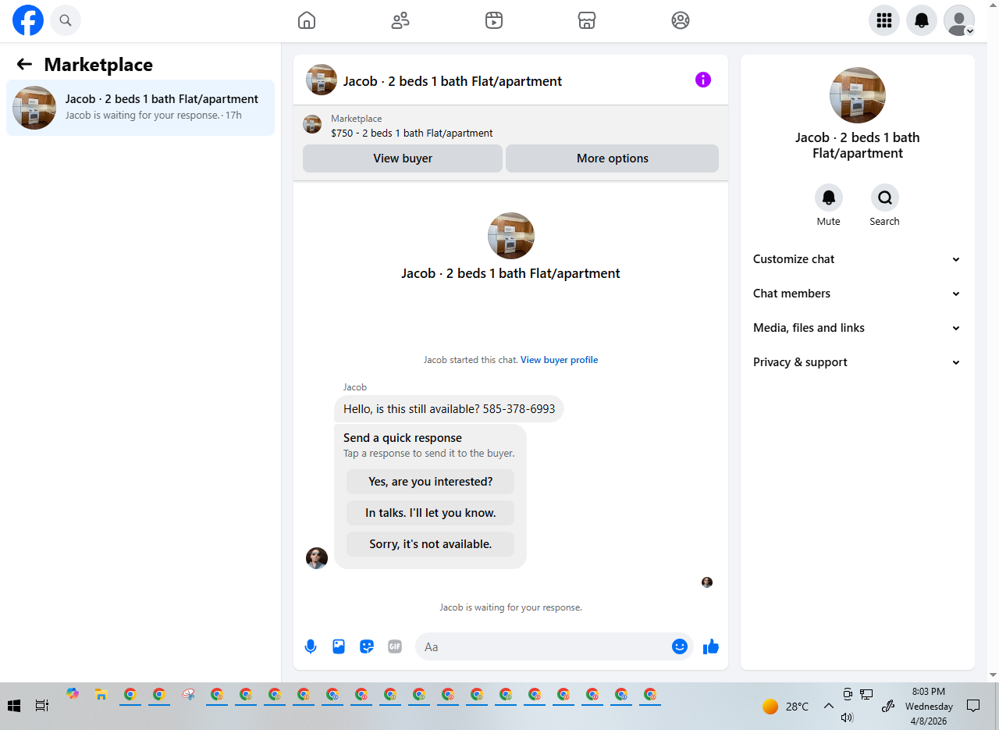
Task: Click the Marketplace $750 listing banner
Action: click(510, 125)
